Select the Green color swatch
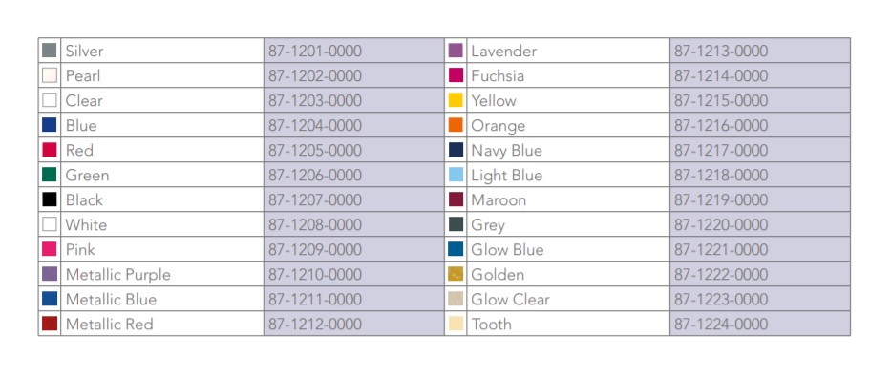The height and width of the screenshot is (377, 891). tap(50, 175)
